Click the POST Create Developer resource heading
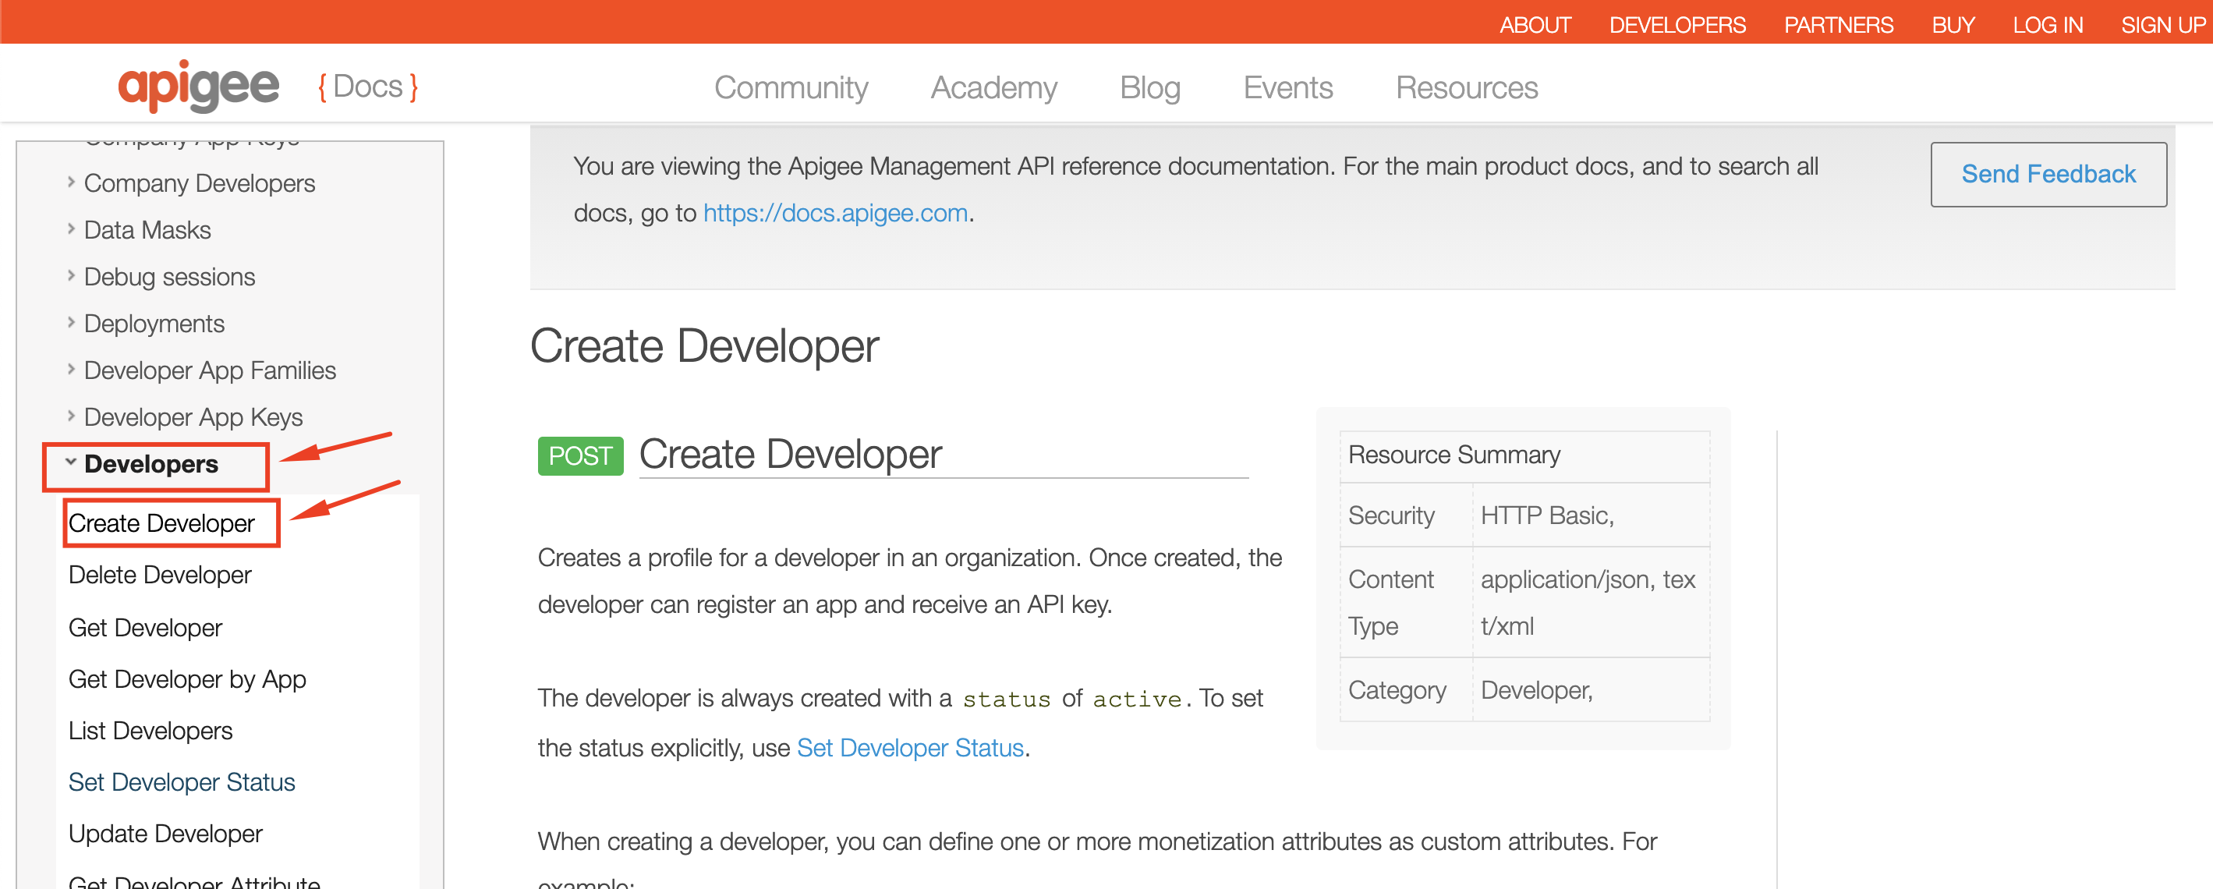 [x=791, y=455]
